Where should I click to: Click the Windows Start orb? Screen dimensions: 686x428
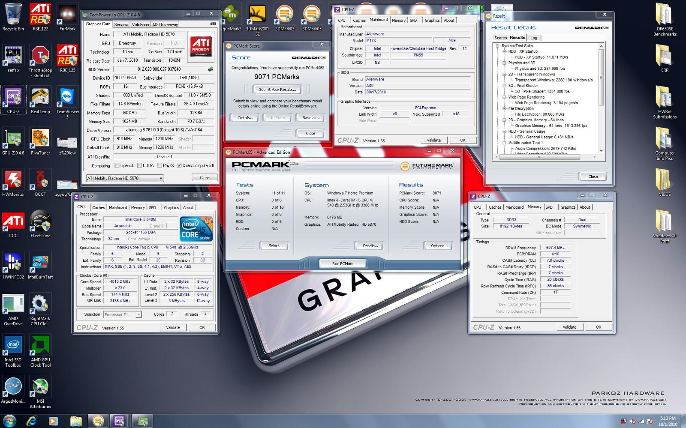coord(9,420)
